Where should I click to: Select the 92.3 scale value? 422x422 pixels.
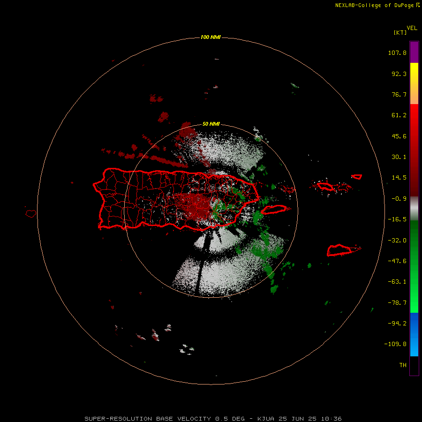[399, 74]
